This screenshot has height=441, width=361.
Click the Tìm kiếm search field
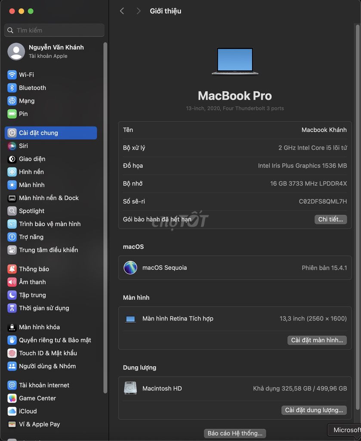(x=54, y=31)
